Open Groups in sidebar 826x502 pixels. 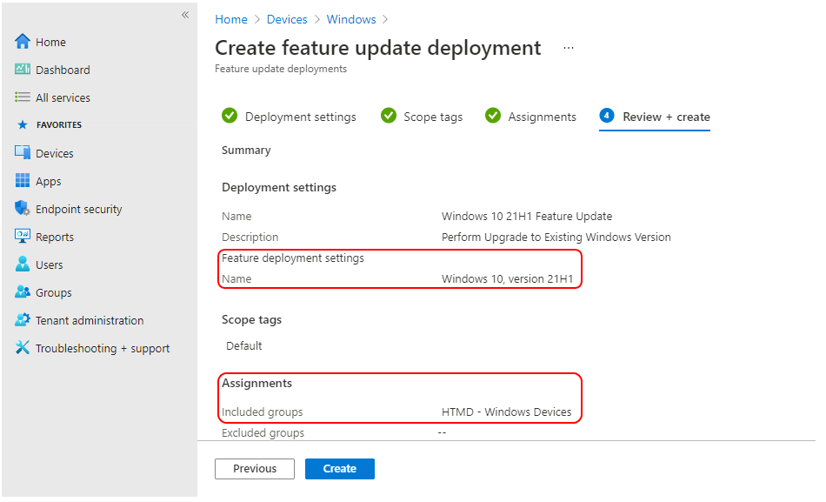[53, 292]
